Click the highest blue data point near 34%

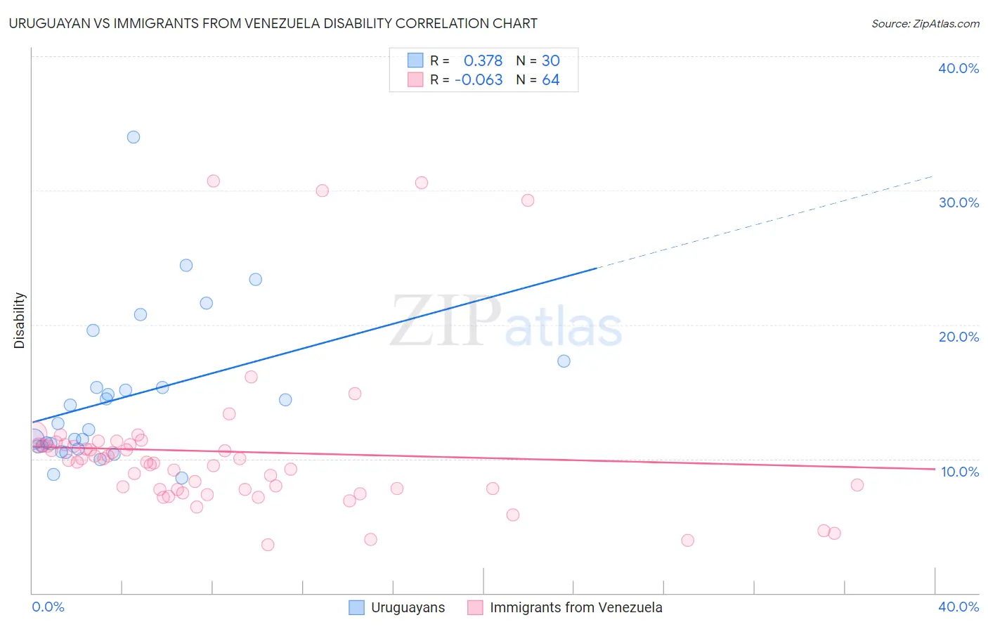(x=134, y=137)
